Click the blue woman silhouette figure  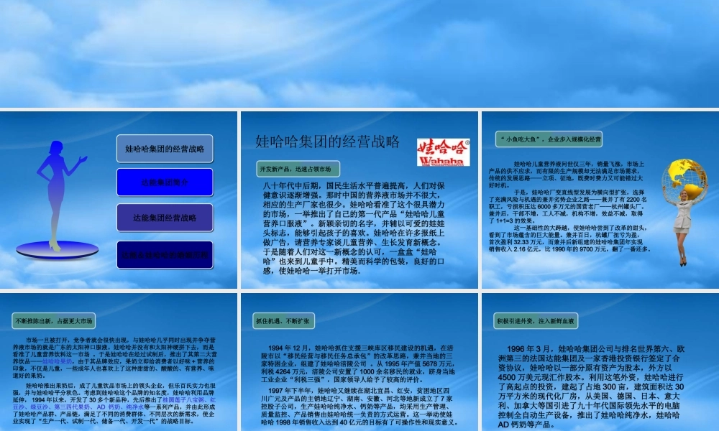59,195
